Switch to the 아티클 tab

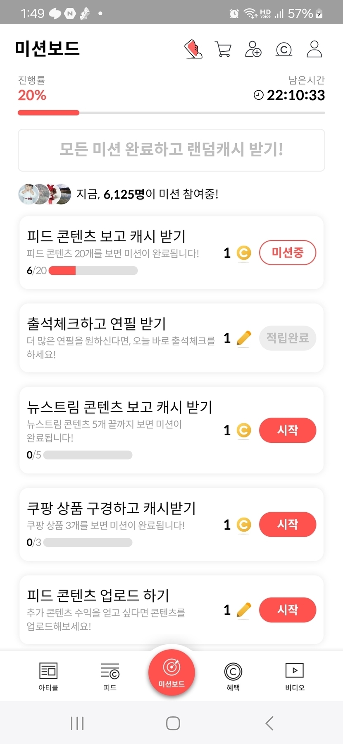coord(48,676)
